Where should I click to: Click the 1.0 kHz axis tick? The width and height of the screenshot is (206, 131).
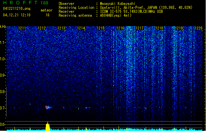click(x=3, y=59)
